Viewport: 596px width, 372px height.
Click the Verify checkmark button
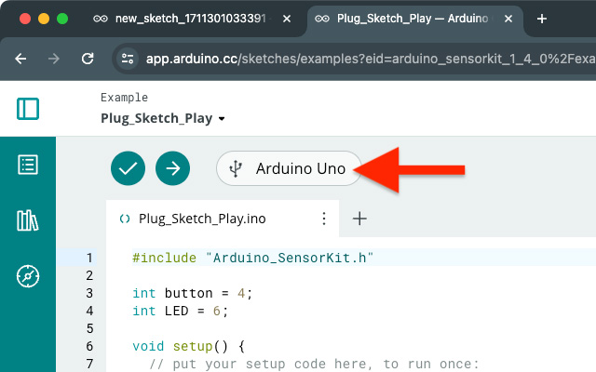pos(128,168)
